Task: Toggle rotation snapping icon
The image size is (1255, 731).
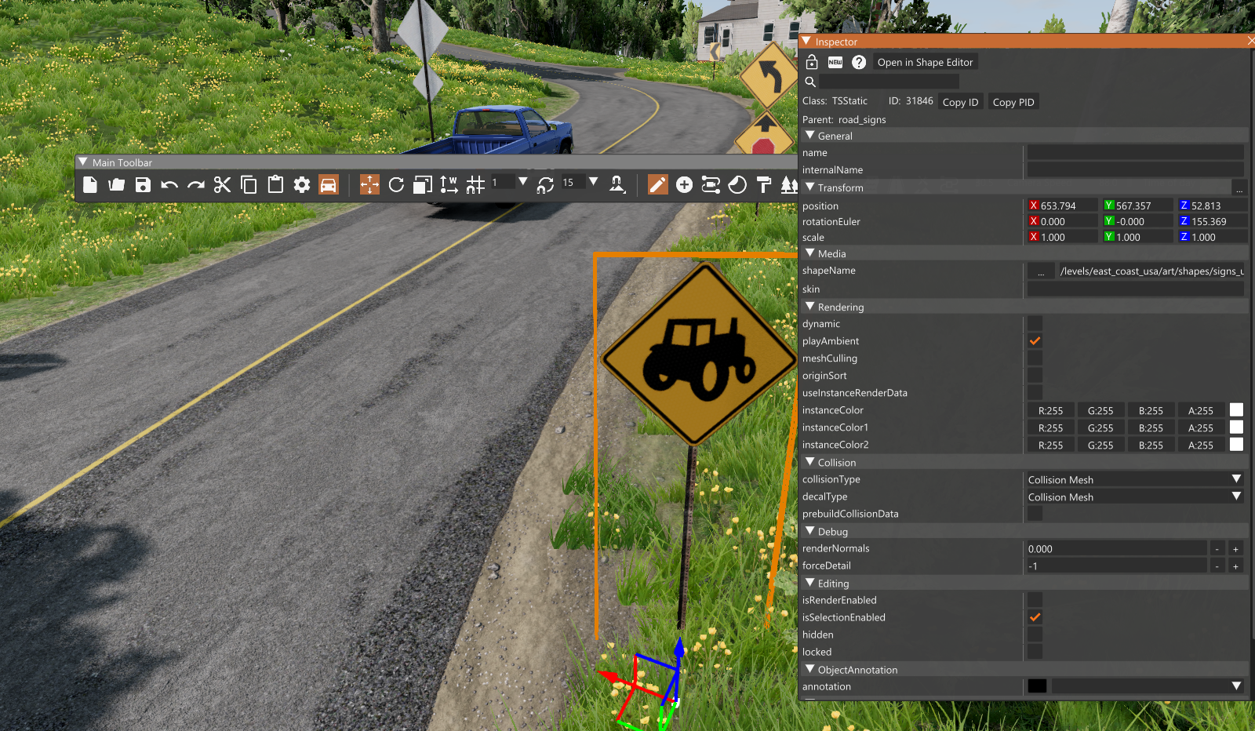Action: (546, 184)
